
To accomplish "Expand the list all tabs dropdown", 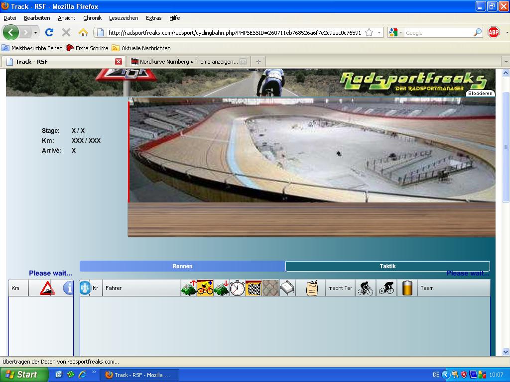I will [x=506, y=62].
